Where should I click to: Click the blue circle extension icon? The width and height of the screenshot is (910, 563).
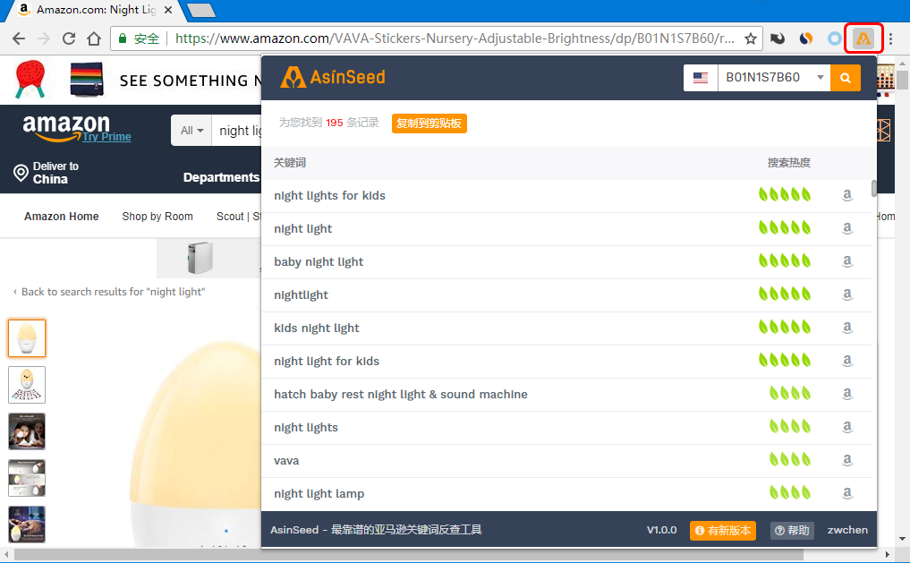(x=834, y=38)
